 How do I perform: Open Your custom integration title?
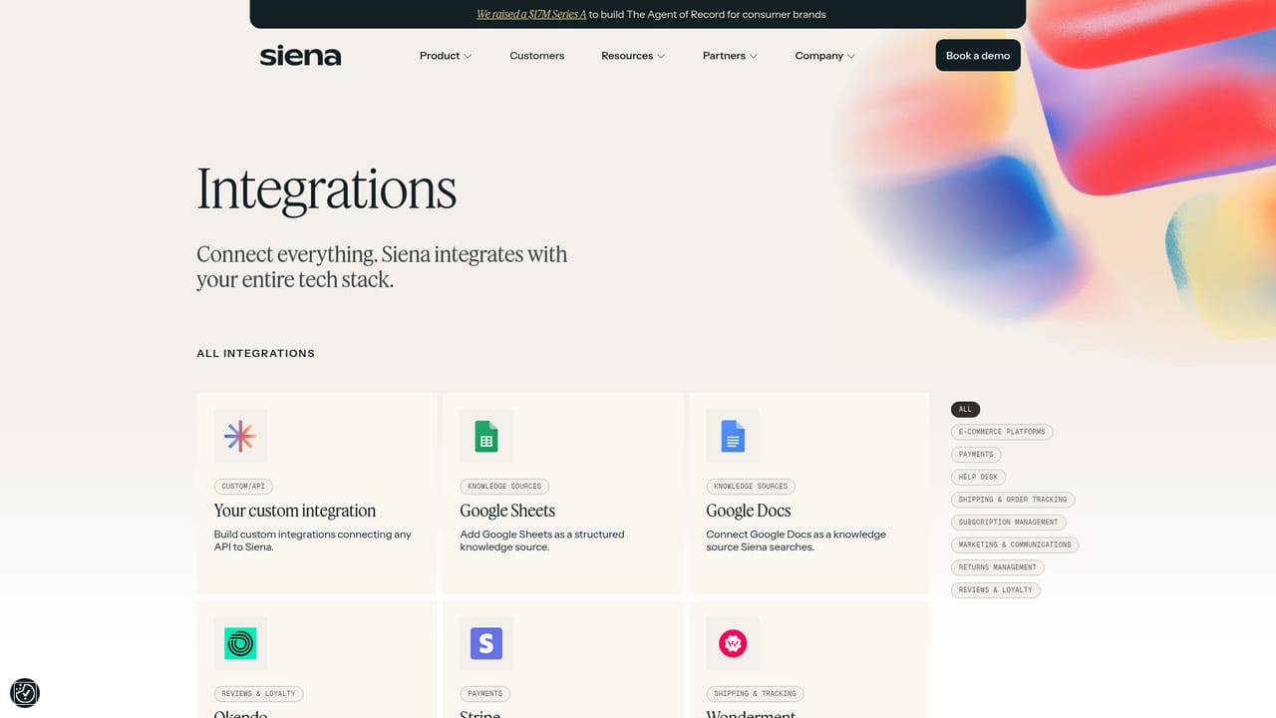click(295, 511)
